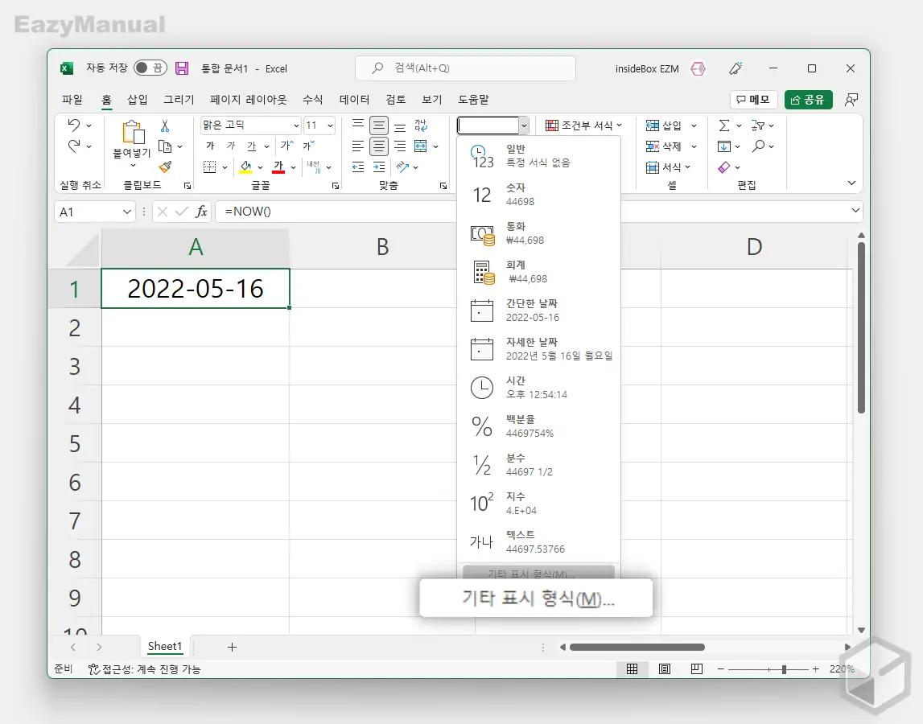Click the zoom slider in status bar
This screenshot has height=724, width=923.
[x=784, y=669]
